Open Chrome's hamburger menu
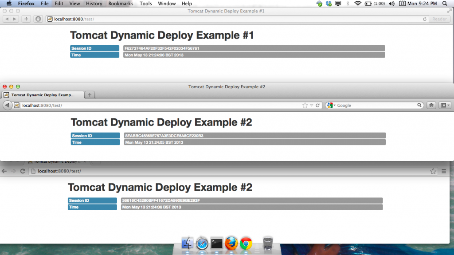 444,171
